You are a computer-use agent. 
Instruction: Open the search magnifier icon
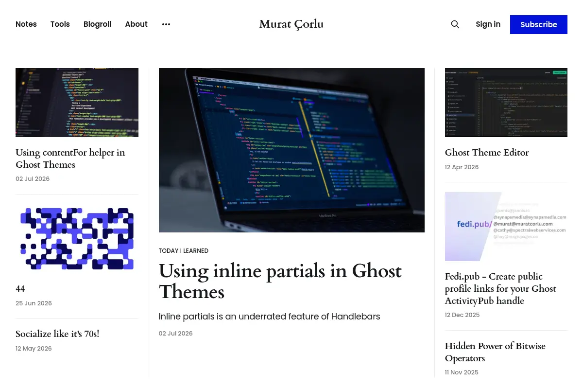455,24
